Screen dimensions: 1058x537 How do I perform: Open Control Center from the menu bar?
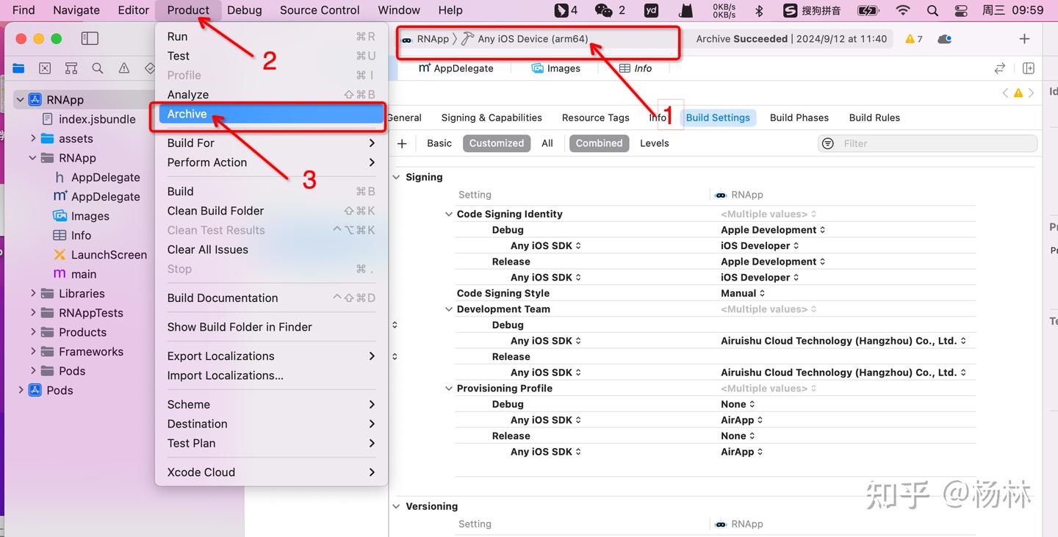(961, 10)
